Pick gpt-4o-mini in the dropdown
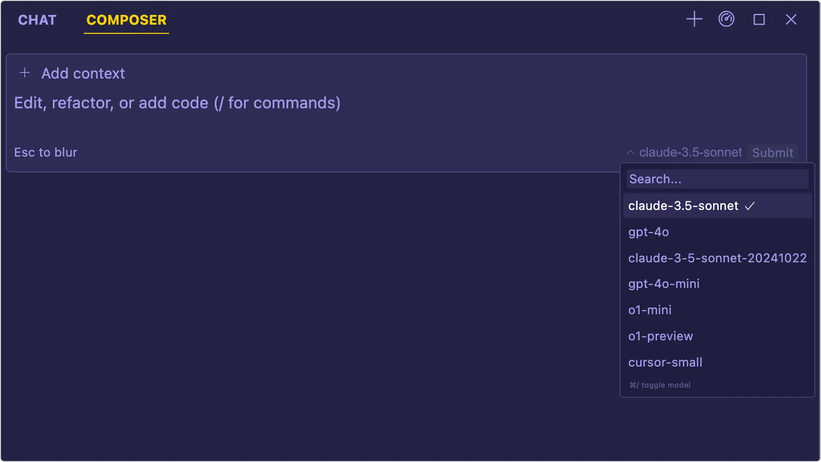Viewport: 821px width, 462px height. coord(664,284)
